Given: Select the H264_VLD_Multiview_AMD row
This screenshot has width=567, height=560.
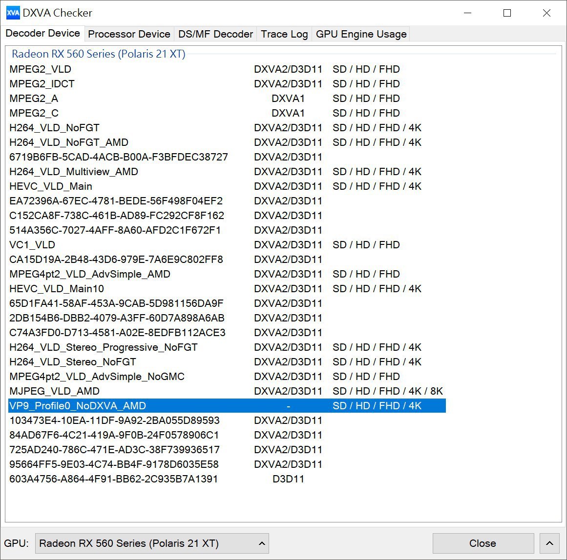Looking at the screenshot, I should point(227,172).
